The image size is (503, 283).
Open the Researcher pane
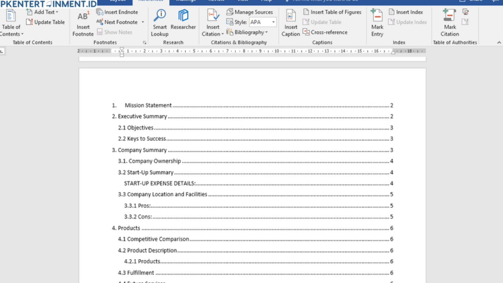[x=183, y=22]
